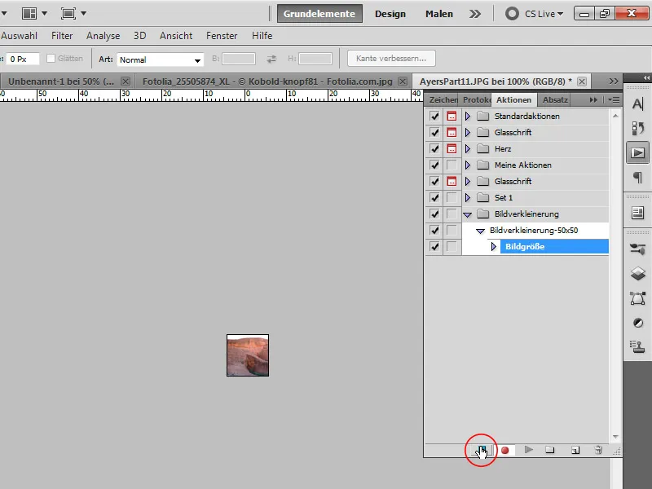Click the small canyon image on the canvas
Image resolution: width=652 pixels, height=489 pixels.
[248, 355]
